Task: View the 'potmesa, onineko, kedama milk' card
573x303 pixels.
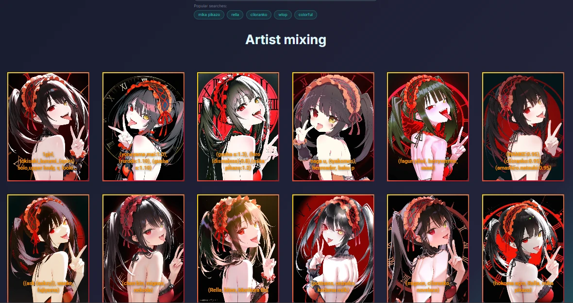Action: (333, 249)
